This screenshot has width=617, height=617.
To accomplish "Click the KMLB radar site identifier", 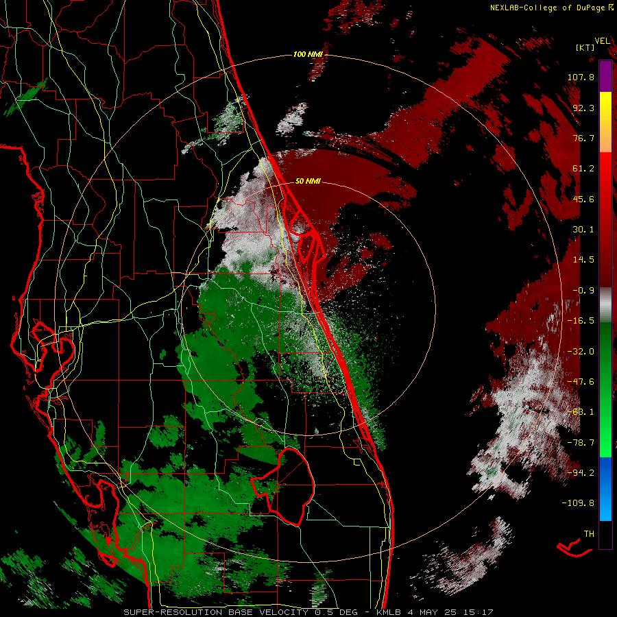I will tap(387, 612).
